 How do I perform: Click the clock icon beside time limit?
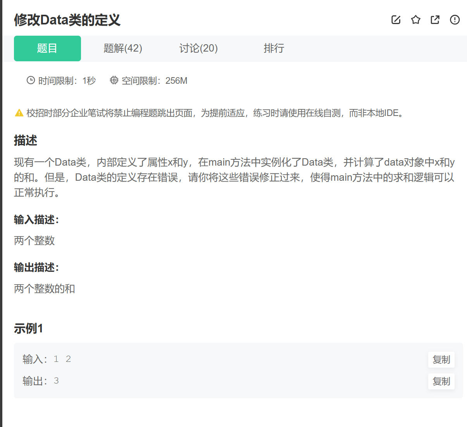point(31,80)
